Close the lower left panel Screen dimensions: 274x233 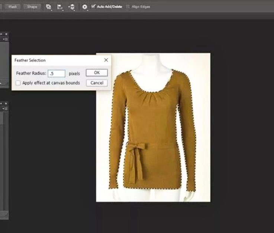point(6,104)
